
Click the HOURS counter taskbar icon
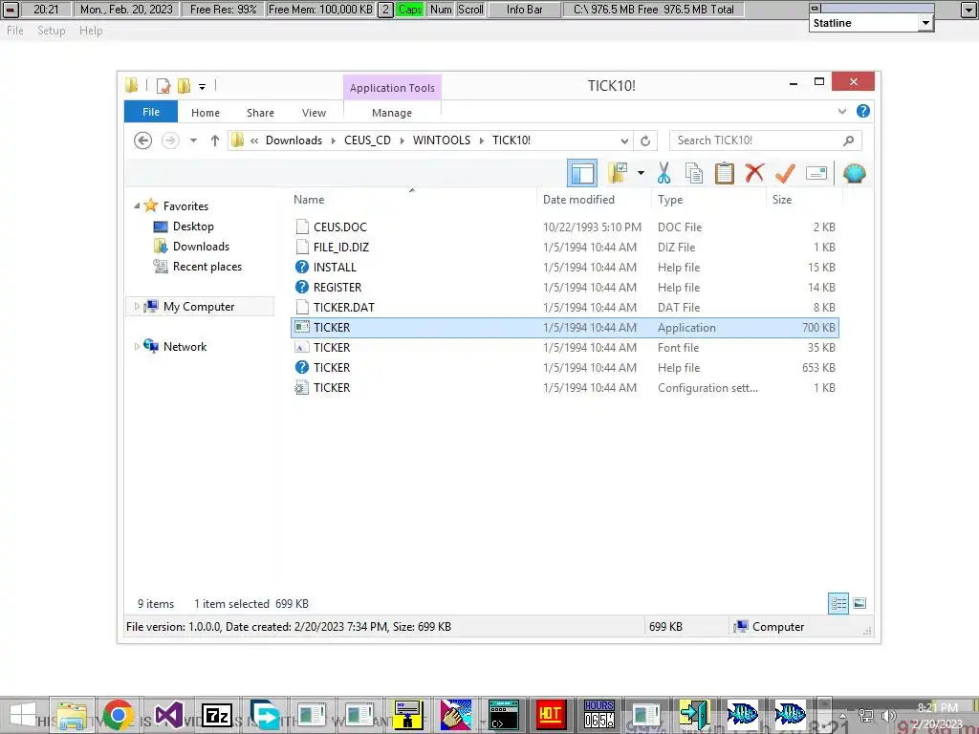598,715
